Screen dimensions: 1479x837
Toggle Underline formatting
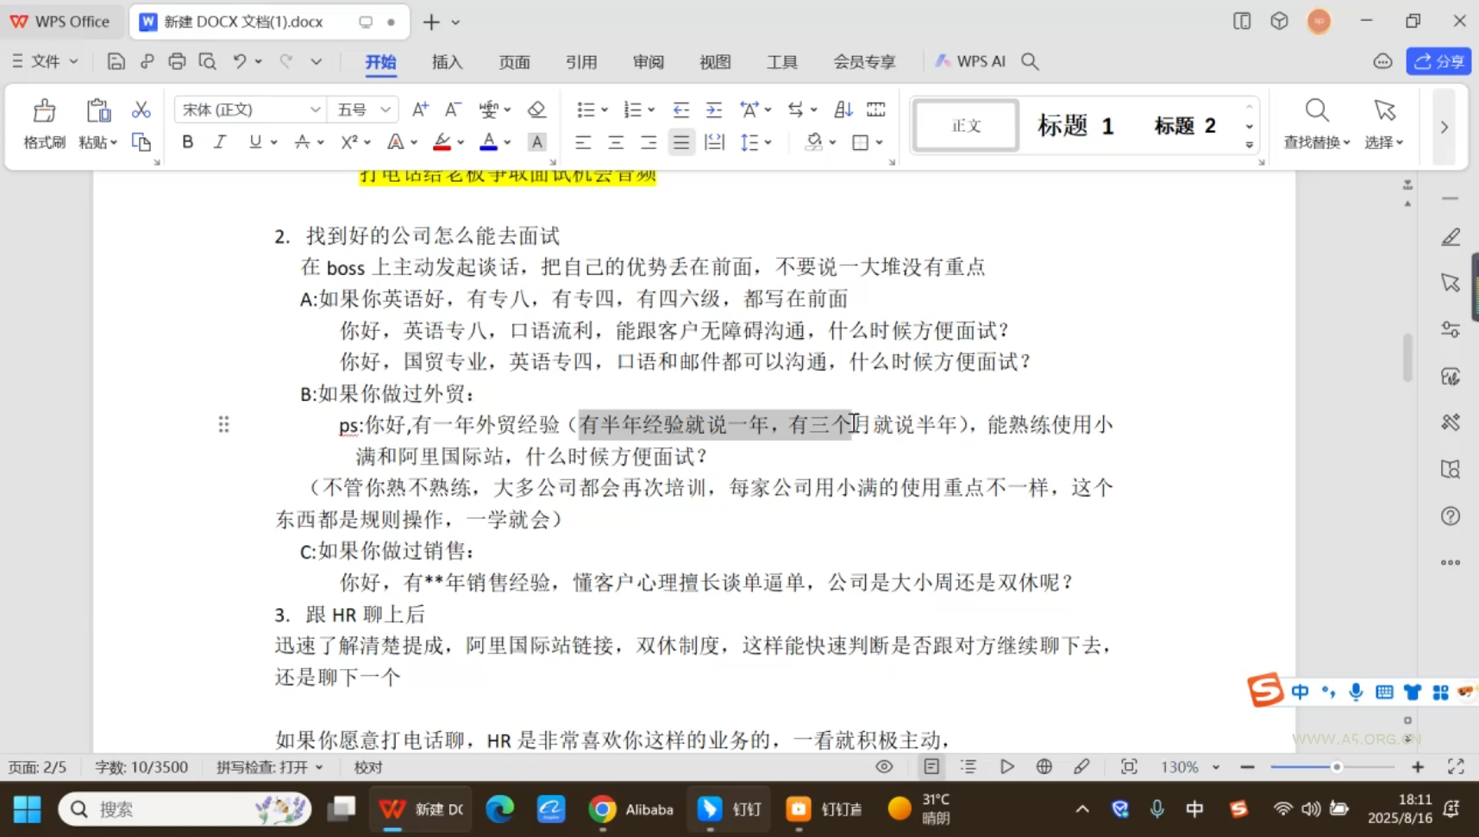(x=254, y=142)
